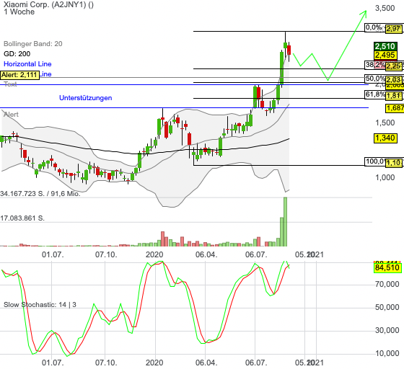Click the 84,510 stochastic value tag
This screenshot has width=404, height=369.
point(387,267)
